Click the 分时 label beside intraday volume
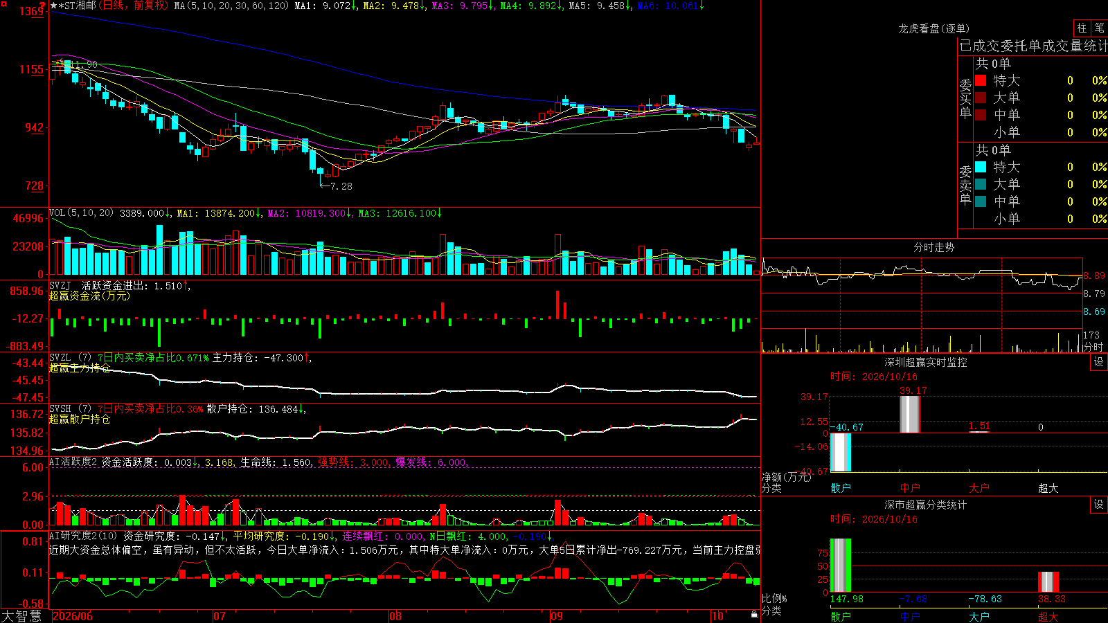Viewport: 1108px width, 623px height. click(1093, 347)
